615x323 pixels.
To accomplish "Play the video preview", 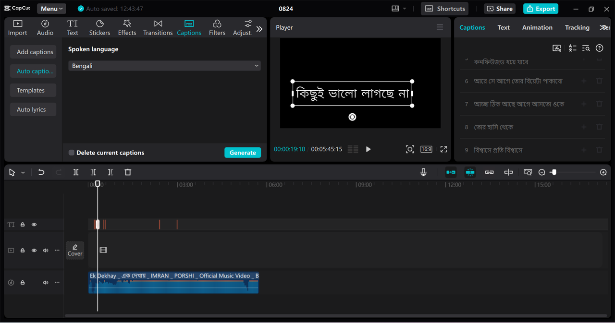I will [x=368, y=149].
